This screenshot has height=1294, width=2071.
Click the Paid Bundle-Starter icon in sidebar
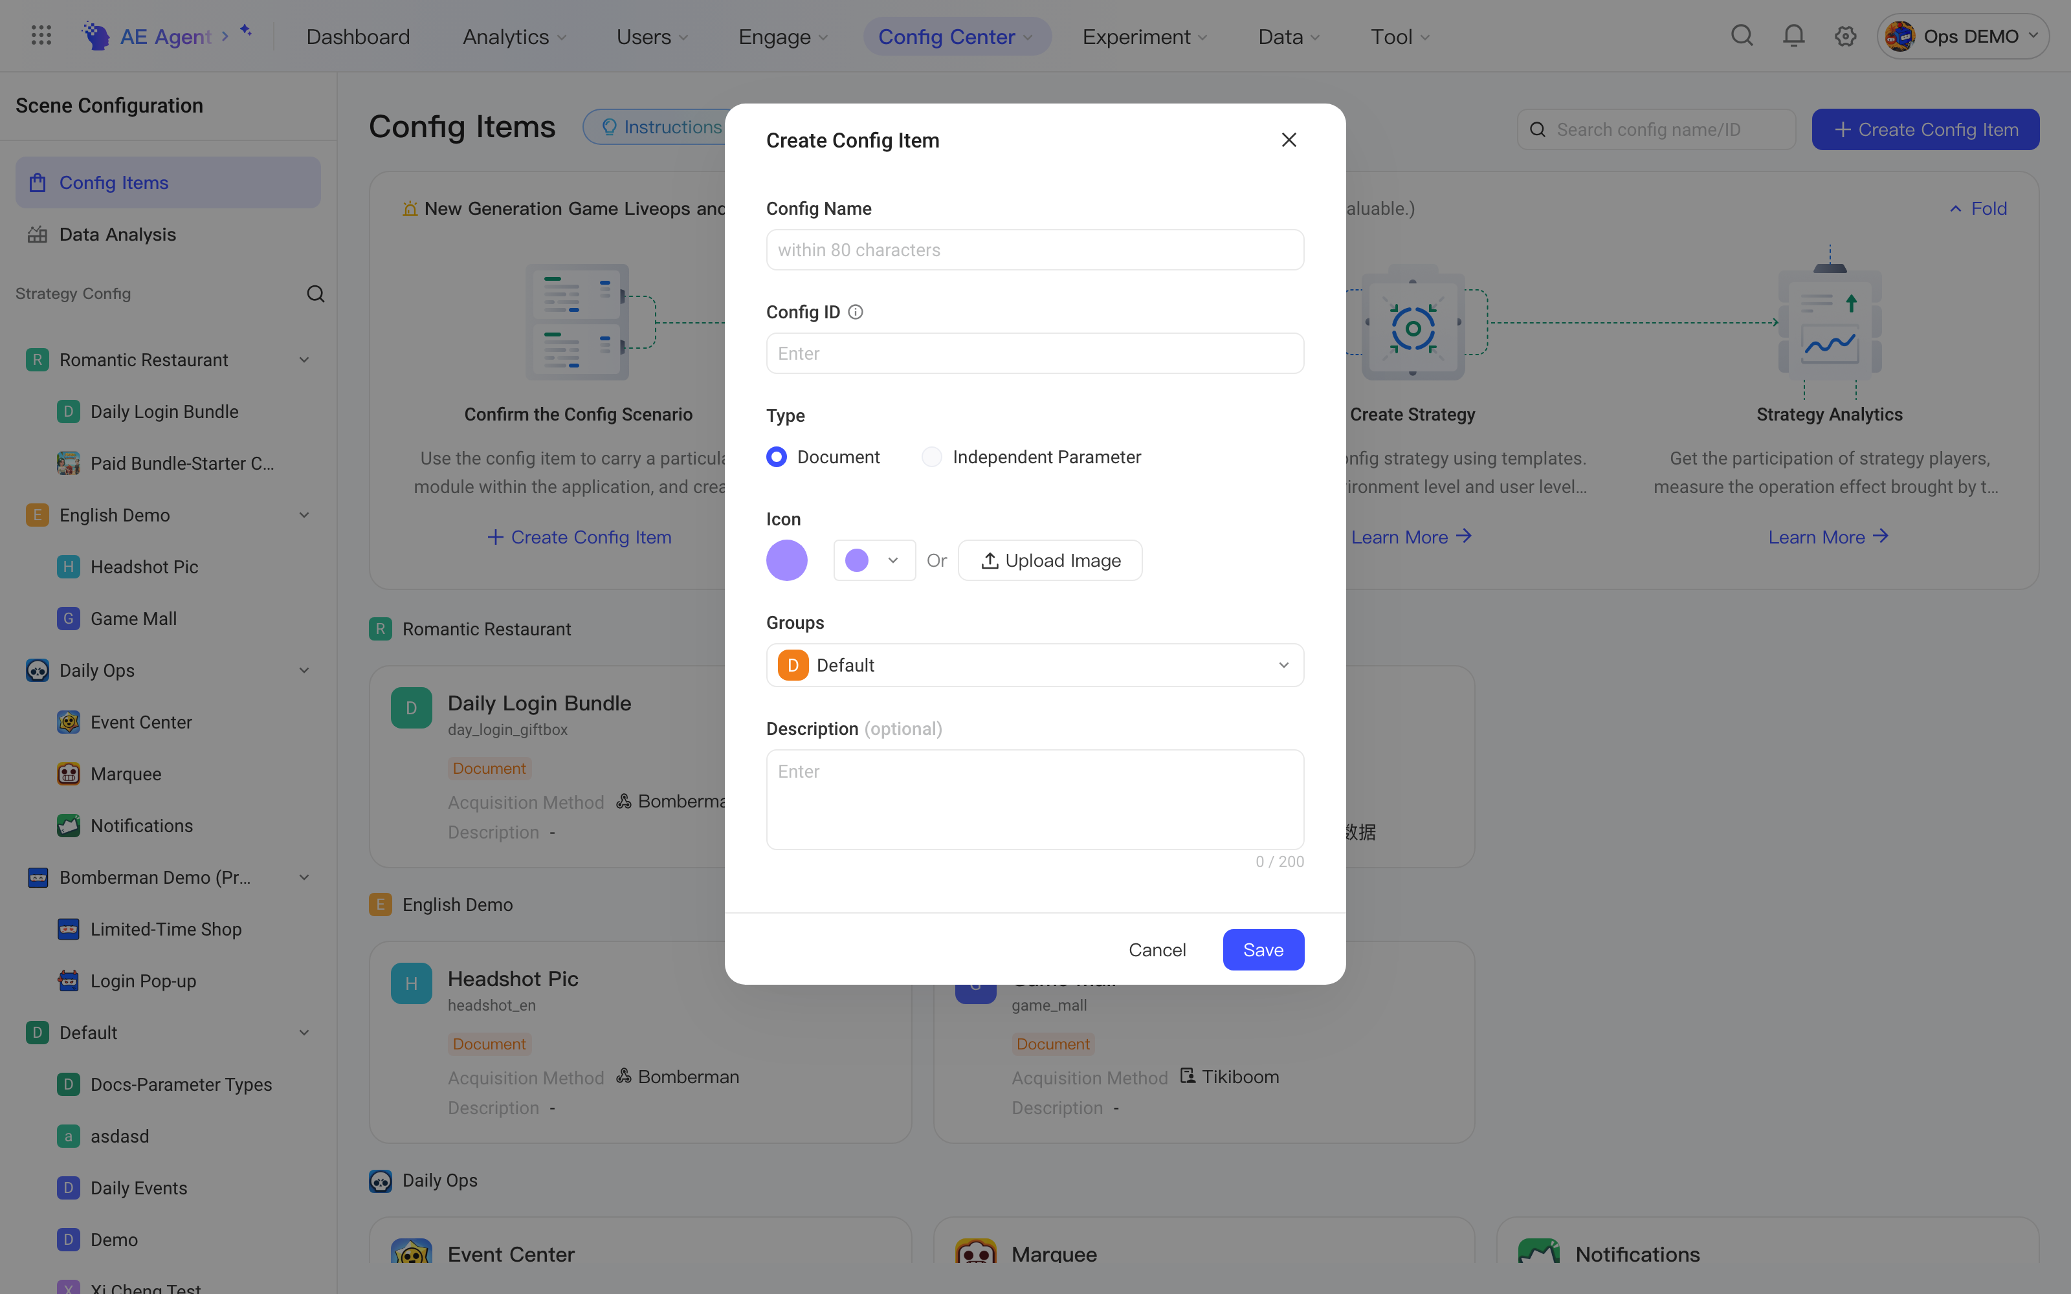(x=69, y=463)
